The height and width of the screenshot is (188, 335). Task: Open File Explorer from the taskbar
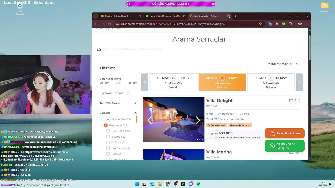(160, 184)
